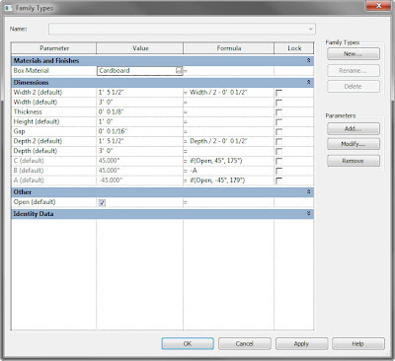
Task: Click the Height (default) value 1' 0"
Action: (106, 121)
